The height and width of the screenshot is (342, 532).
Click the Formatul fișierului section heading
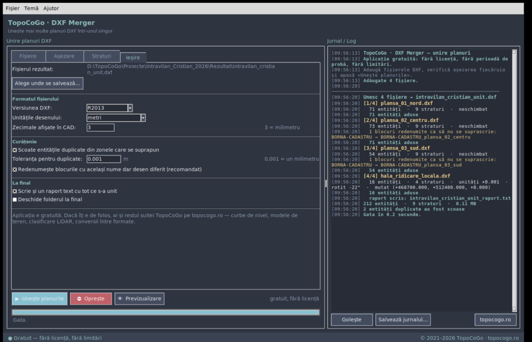coord(35,99)
